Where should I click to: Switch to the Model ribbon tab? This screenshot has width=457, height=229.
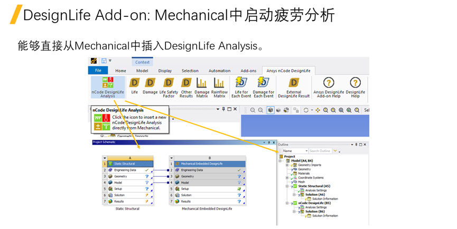coord(142,71)
